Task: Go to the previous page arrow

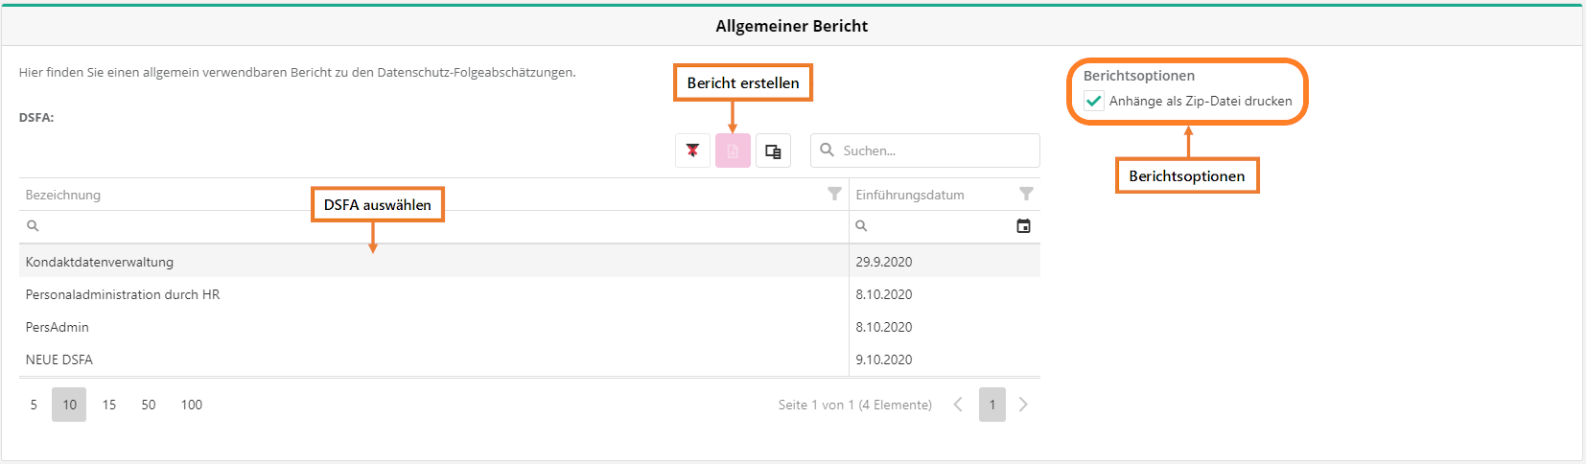Action: tap(958, 405)
